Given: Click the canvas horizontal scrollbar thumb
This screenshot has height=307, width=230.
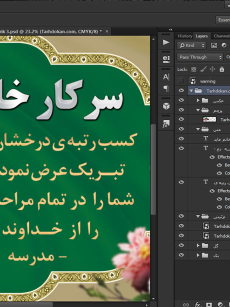Looking at the screenshot, I should 26,305.
